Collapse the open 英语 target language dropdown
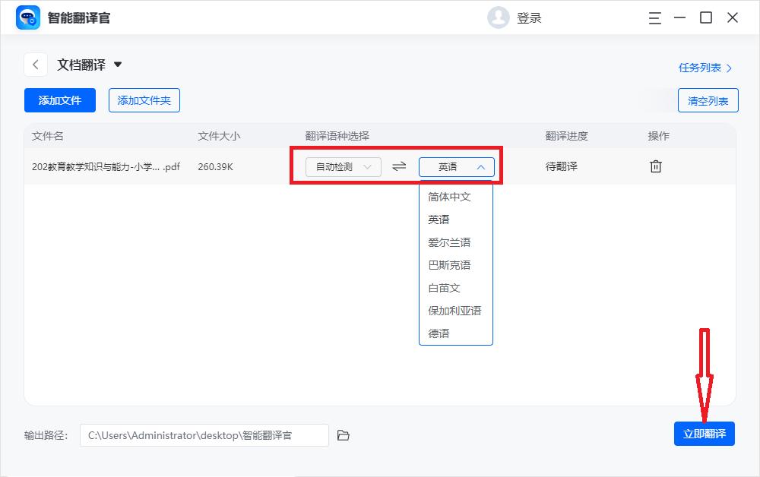Image resolution: width=760 pixels, height=477 pixels. (x=455, y=166)
